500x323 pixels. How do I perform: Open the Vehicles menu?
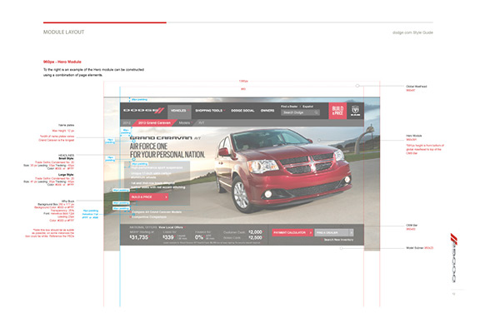[x=179, y=111]
